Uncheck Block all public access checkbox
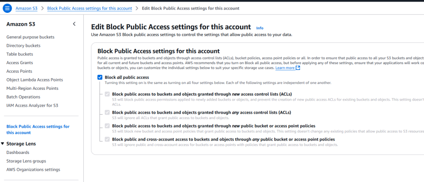Image resolution: width=424 pixels, height=182 pixels. (100, 77)
